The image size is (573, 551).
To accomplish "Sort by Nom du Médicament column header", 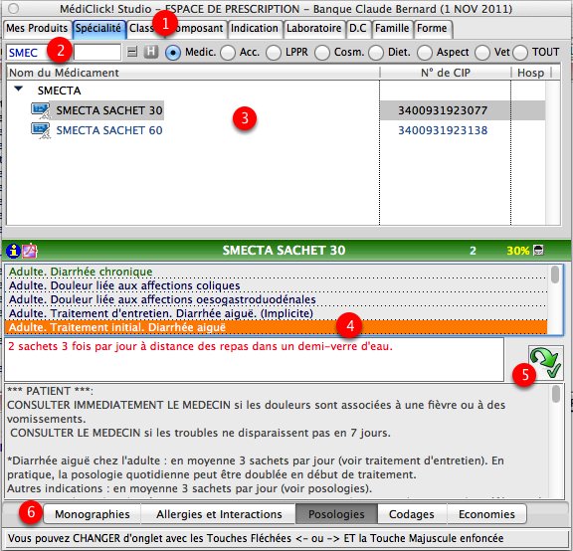I will pyautogui.click(x=193, y=73).
